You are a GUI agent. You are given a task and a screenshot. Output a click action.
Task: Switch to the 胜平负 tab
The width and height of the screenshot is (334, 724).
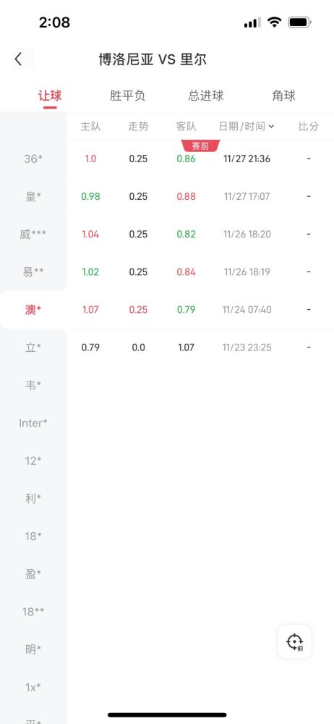[x=127, y=96]
